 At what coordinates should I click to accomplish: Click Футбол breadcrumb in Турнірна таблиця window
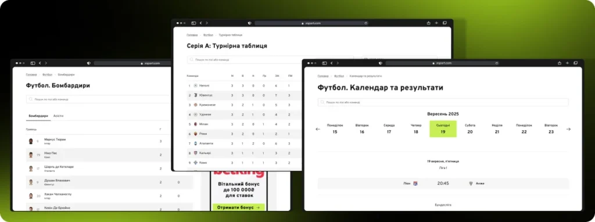coord(209,35)
